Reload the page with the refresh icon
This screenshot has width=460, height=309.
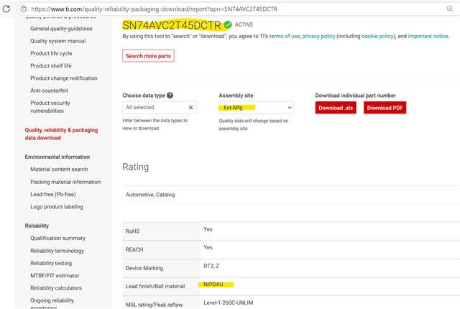pyautogui.click(x=6, y=9)
